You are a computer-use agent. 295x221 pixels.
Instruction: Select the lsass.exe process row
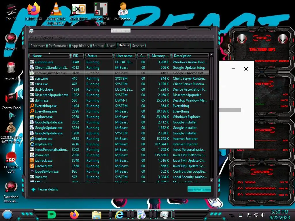point(119,177)
